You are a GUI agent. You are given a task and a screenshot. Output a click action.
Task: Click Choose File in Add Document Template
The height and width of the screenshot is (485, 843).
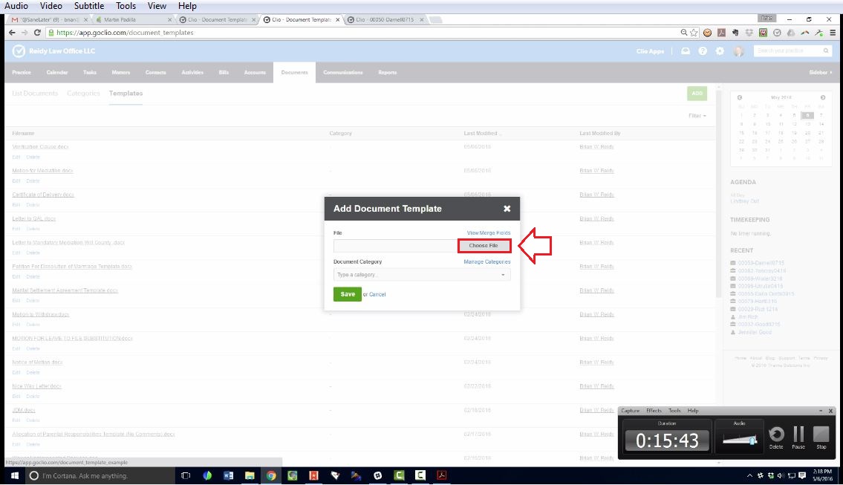pos(484,246)
